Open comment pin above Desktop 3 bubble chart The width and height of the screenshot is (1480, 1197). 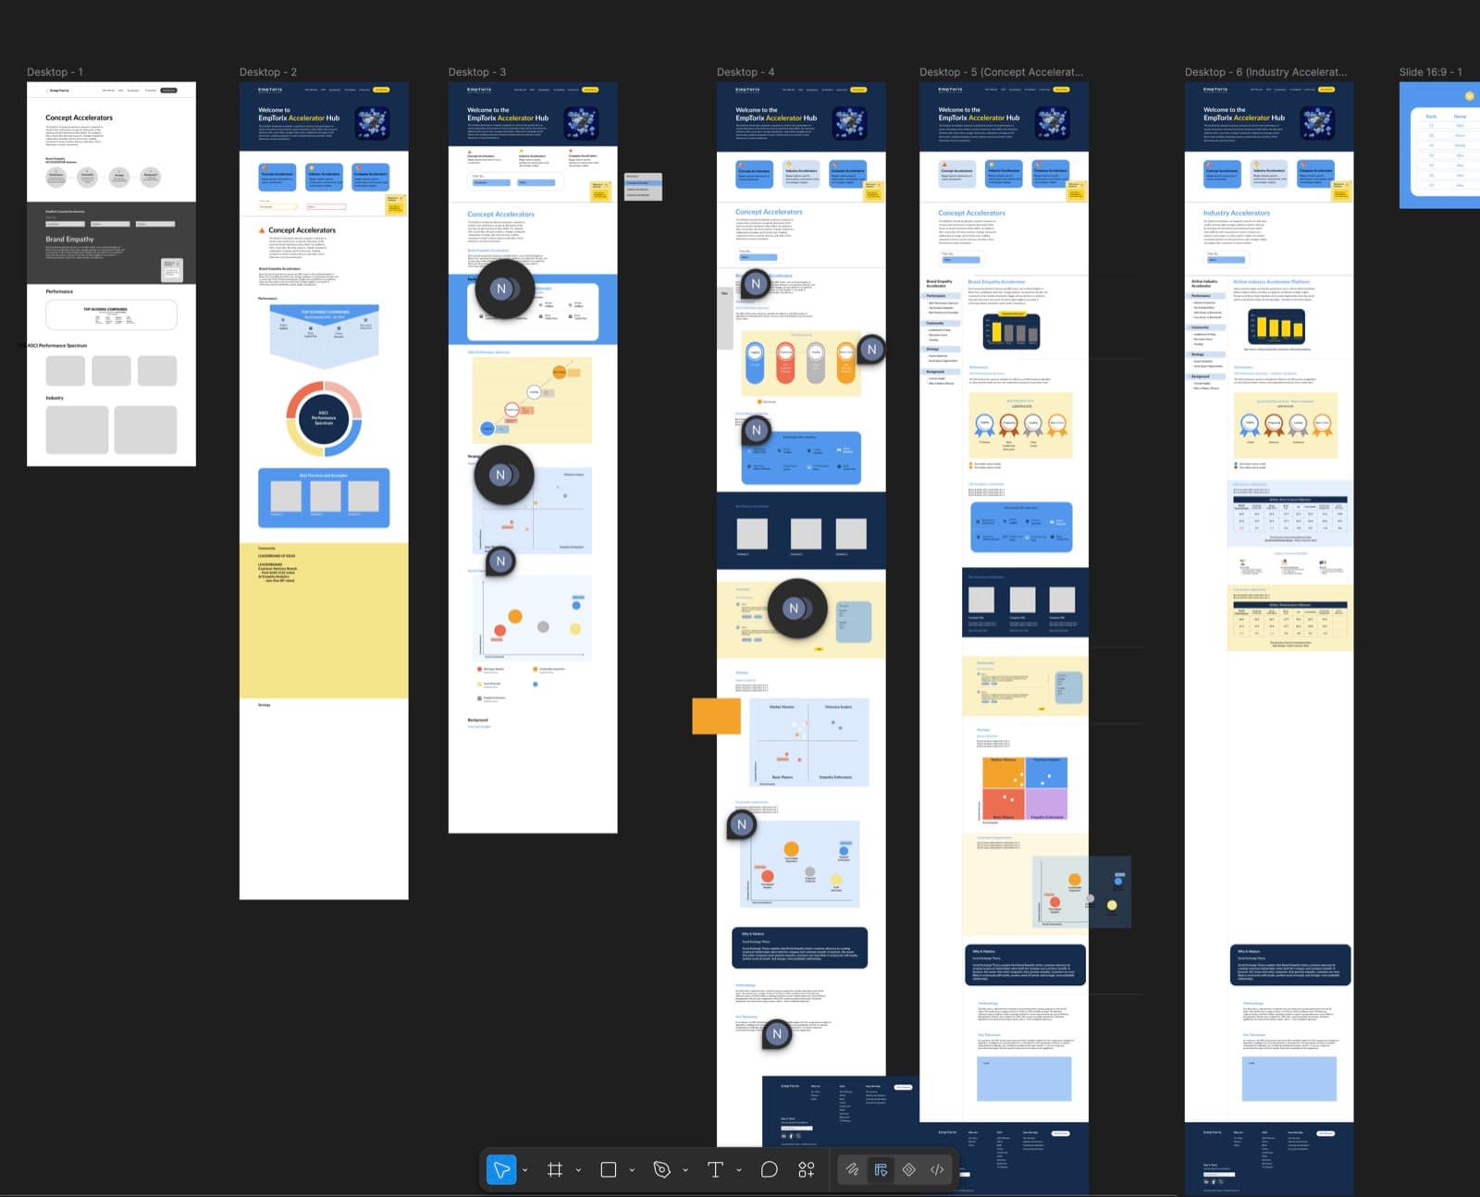pyautogui.click(x=500, y=561)
